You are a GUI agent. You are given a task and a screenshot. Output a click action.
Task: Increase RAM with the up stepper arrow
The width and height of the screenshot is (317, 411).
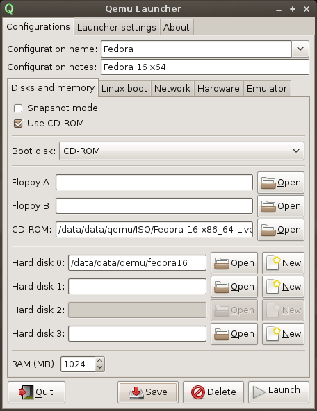[99, 361]
